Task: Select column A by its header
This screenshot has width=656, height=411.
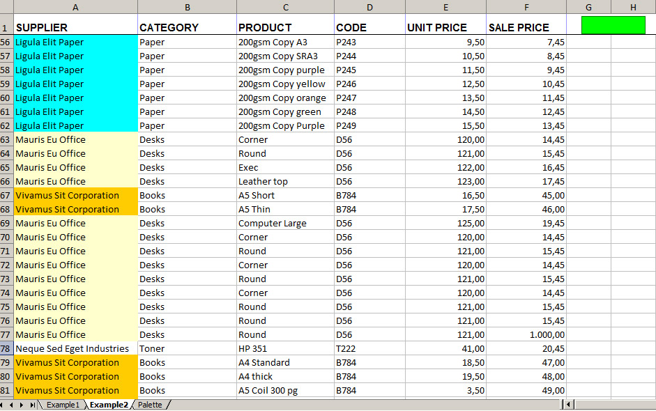Action: coord(75,7)
